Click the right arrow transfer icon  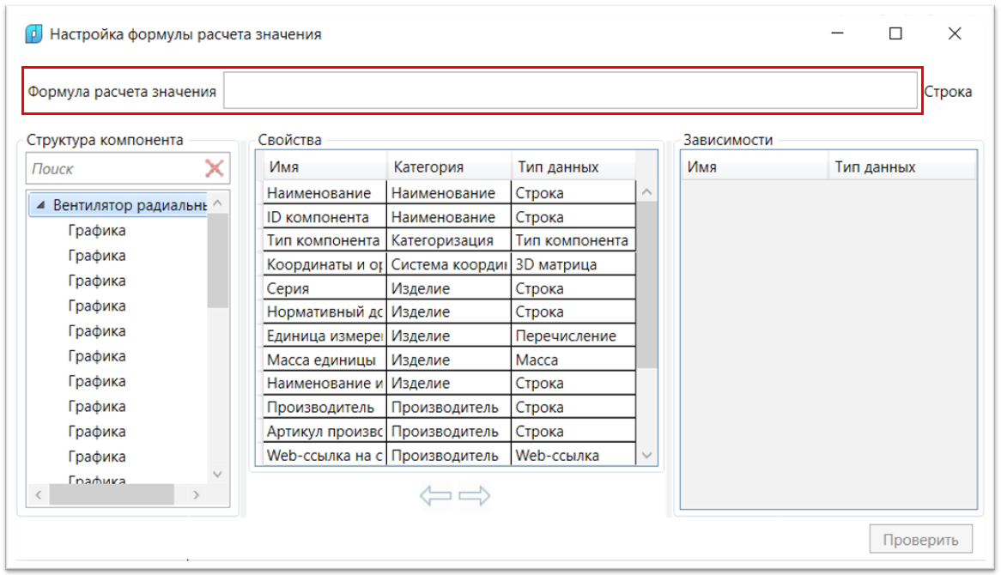point(475,496)
